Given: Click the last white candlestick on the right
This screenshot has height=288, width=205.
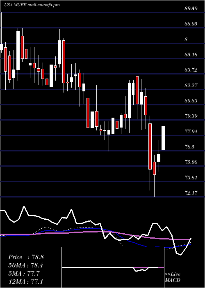Looking at the screenshot, I should (163, 138).
